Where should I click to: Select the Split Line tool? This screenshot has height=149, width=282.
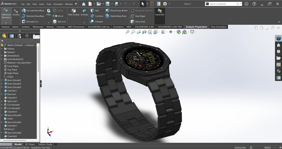[x=59, y=22]
